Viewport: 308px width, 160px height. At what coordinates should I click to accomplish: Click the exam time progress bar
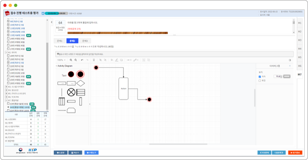click(x=56, y=13)
